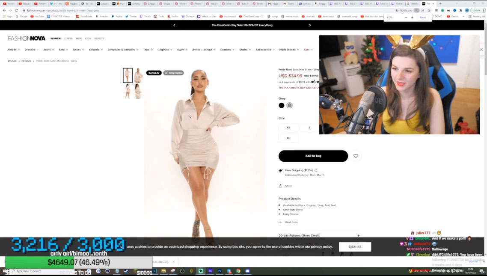Click the Twitter bookmark
Image resolution: width=487 pixels, height=276 pixels.
131,16
